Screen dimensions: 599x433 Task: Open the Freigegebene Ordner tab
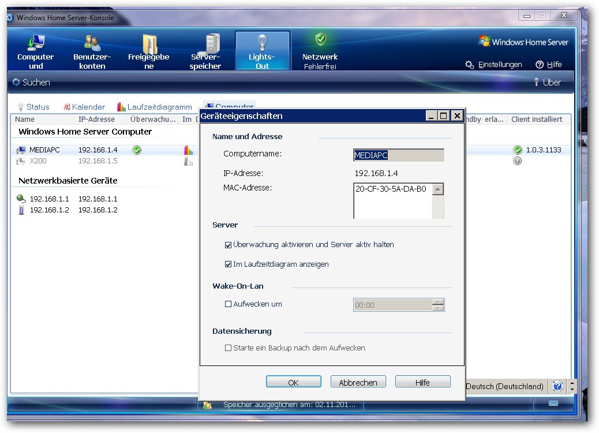[149, 51]
